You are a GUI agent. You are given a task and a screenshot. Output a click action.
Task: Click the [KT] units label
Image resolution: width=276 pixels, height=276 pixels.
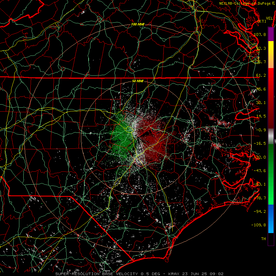[x=262, y=21]
